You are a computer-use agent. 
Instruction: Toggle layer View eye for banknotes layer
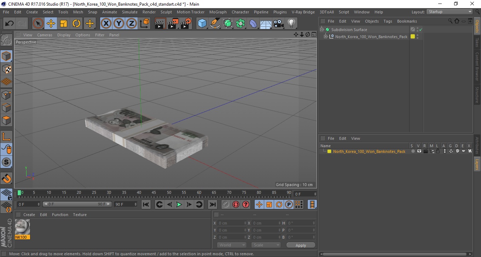click(x=419, y=151)
